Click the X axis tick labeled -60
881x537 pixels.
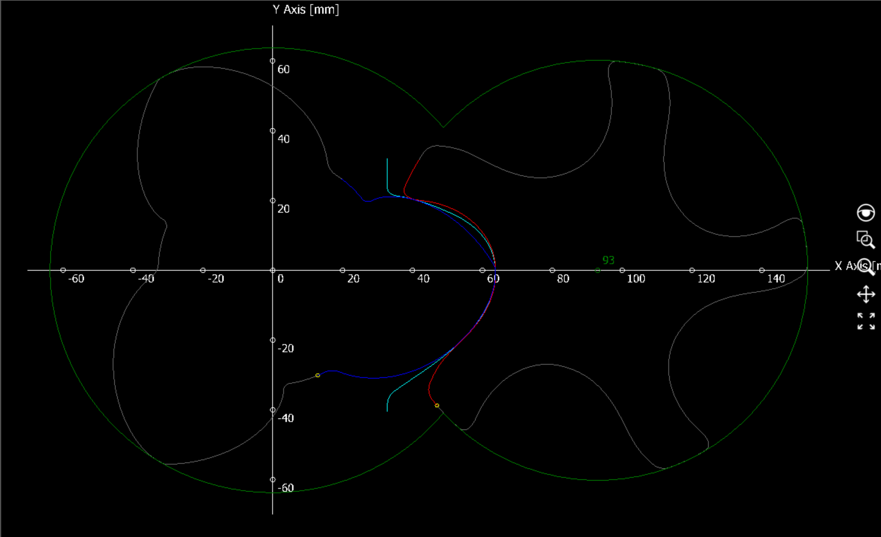coord(63,270)
